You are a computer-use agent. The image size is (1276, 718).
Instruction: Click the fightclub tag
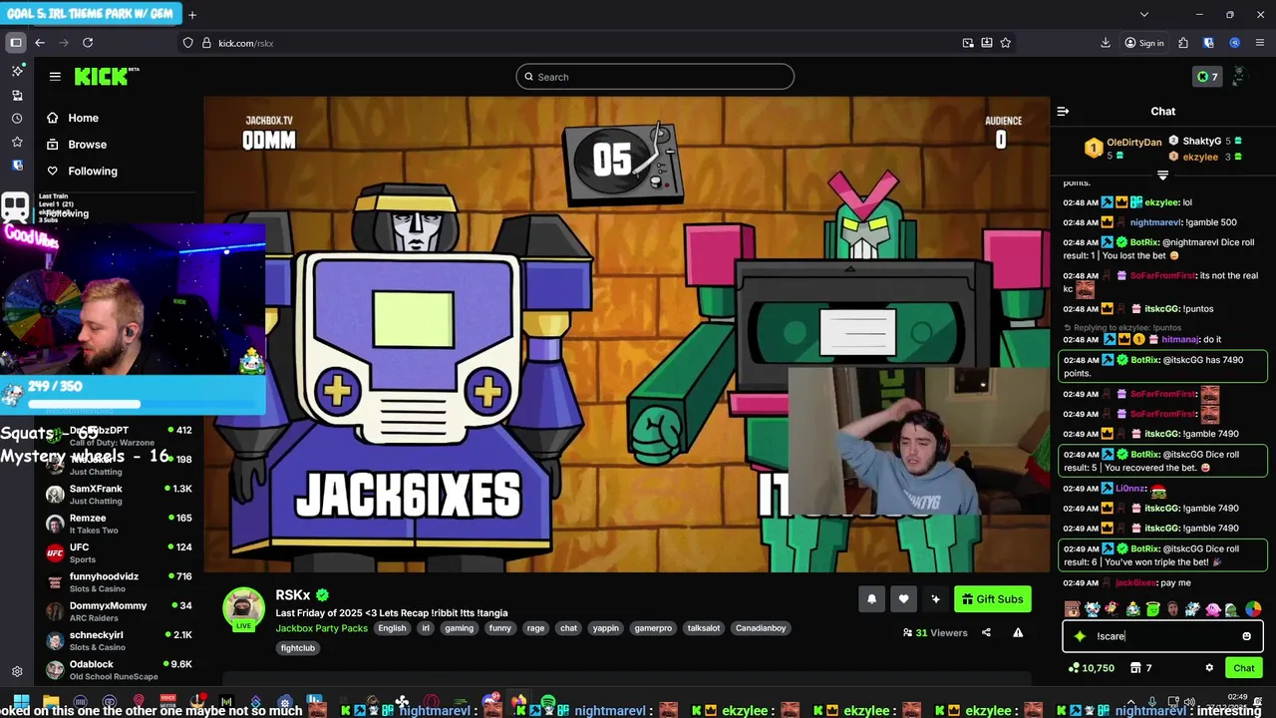pos(298,648)
